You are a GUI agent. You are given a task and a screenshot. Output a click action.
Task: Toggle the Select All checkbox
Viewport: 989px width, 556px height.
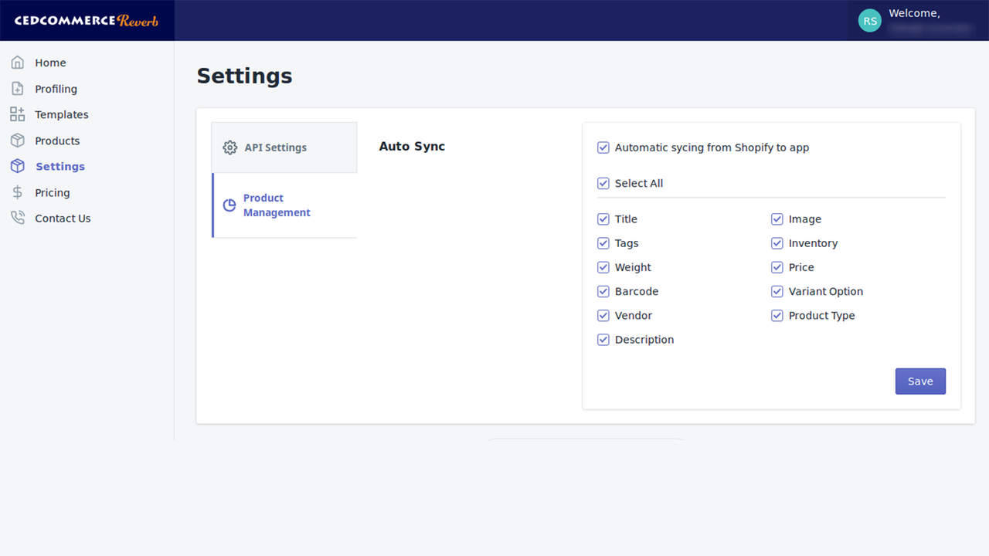603,183
